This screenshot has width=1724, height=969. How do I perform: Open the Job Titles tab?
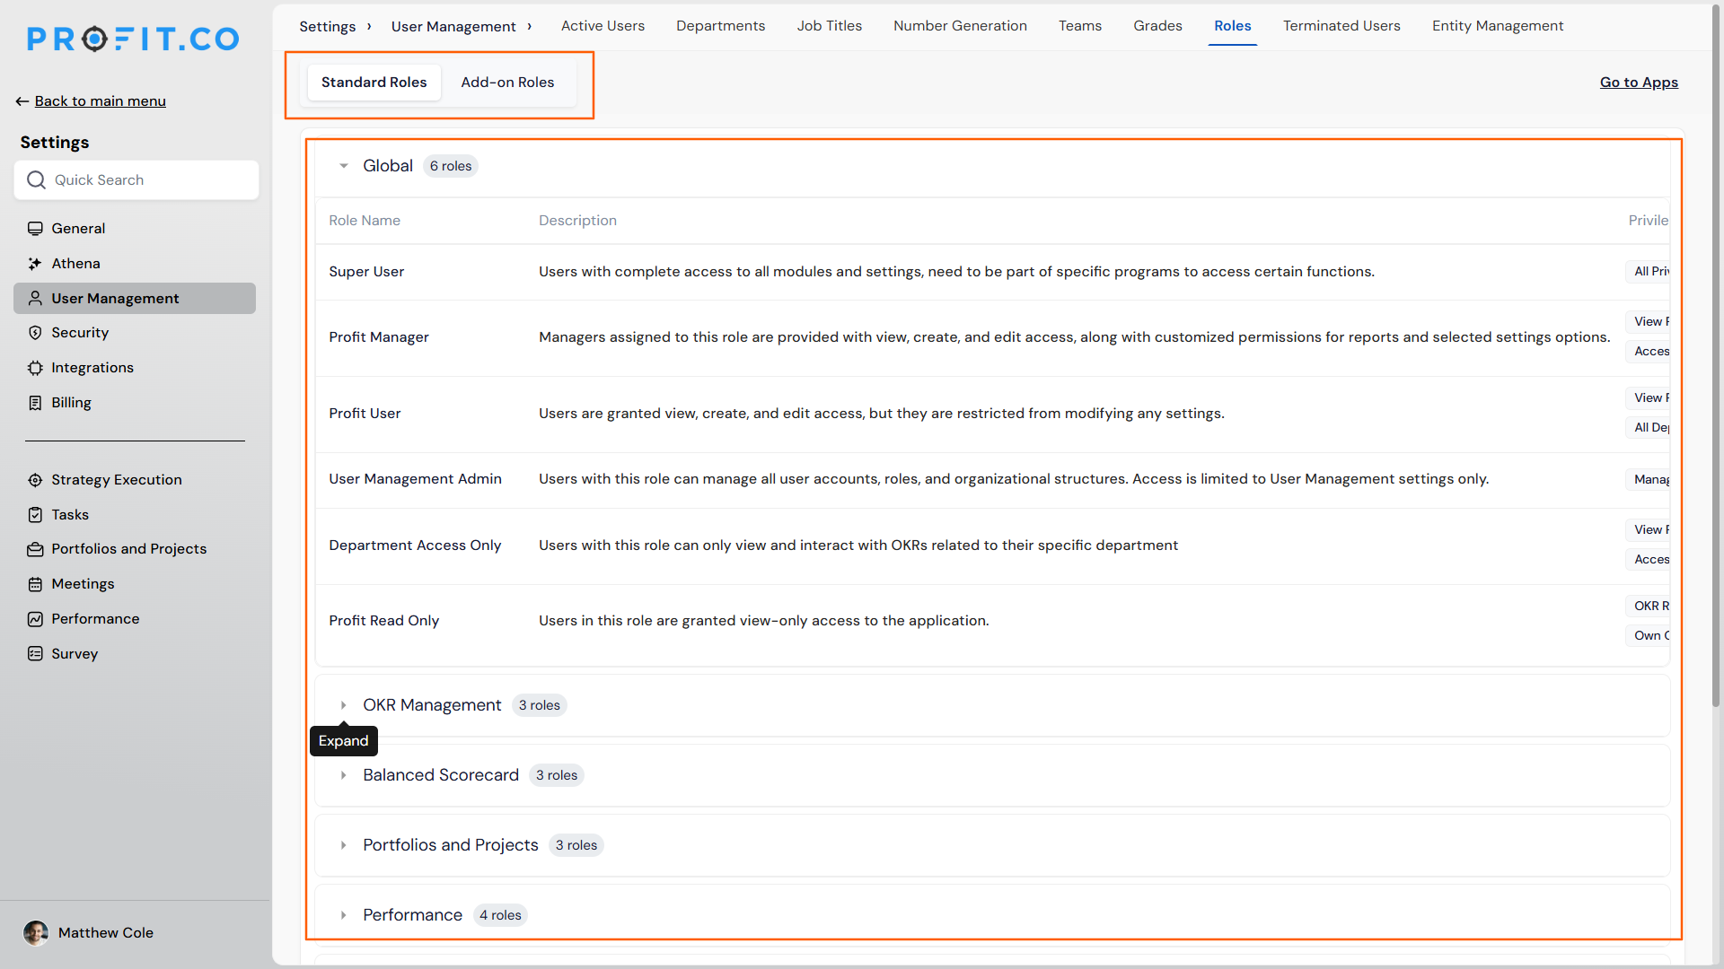click(x=830, y=26)
